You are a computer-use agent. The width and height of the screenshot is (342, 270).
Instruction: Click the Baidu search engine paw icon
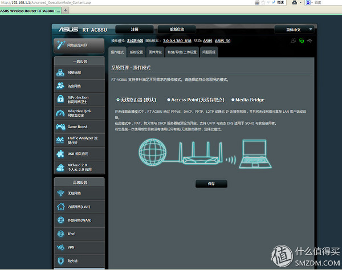[308, 2]
